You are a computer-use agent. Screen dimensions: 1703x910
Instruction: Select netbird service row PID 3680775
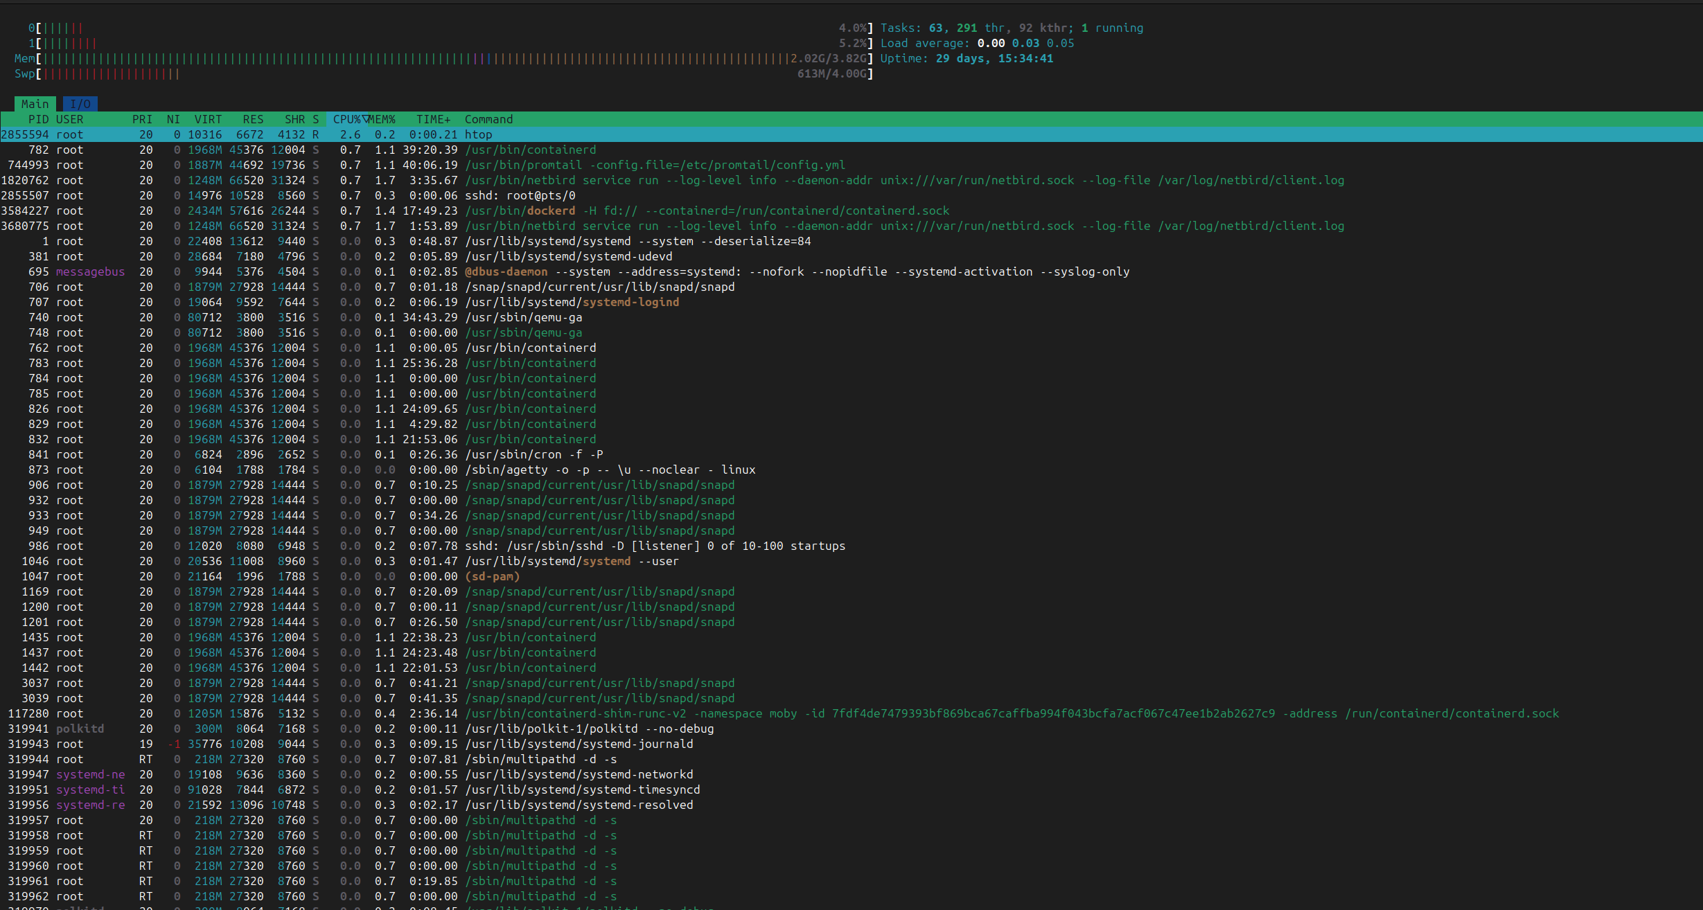point(851,226)
